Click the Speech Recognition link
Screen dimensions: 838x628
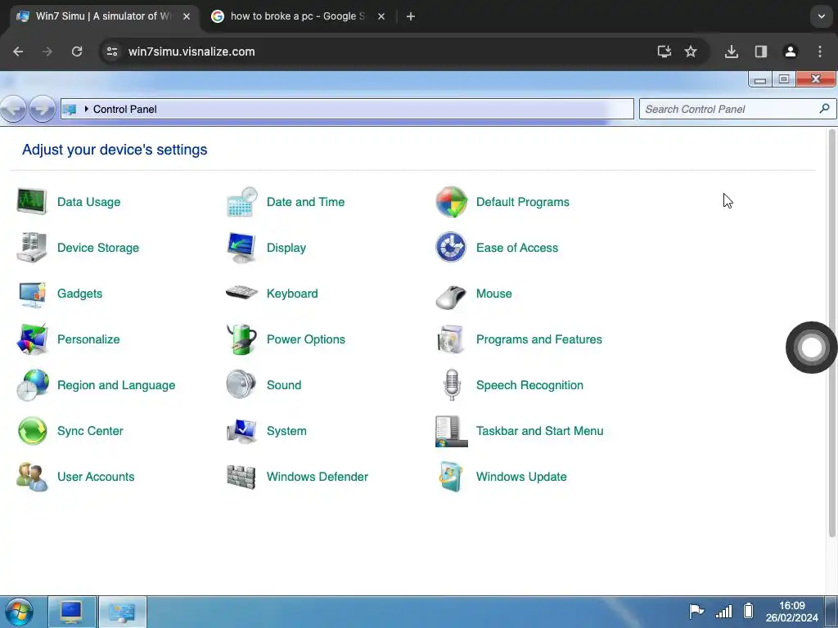pyautogui.click(x=529, y=385)
